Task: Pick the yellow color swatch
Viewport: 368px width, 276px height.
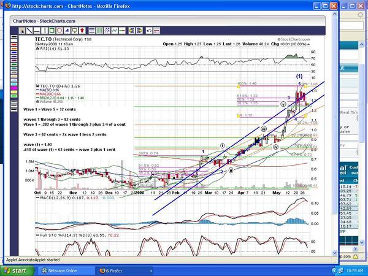Action: pyautogui.click(x=14, y=92)
